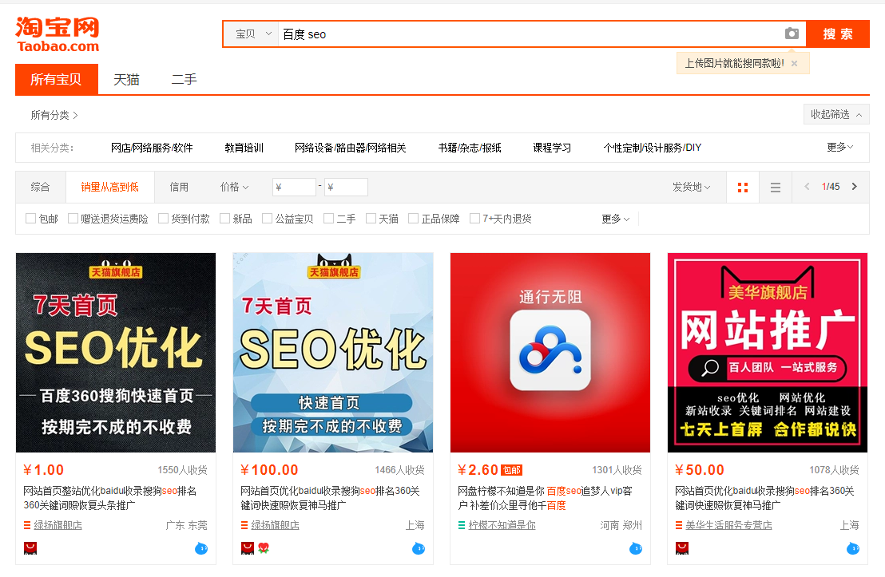Screen dimensions: 885x577
Task: Close the upload image tooltip
Action: [x=794, y=63]
